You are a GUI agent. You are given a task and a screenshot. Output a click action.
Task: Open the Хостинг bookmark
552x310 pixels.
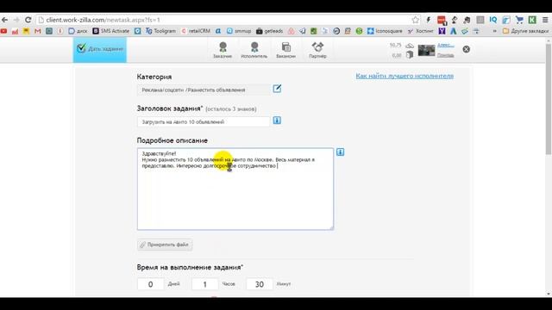point(421,31)
